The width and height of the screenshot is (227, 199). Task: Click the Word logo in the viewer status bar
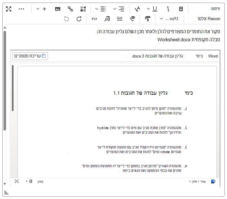point(213,181)
